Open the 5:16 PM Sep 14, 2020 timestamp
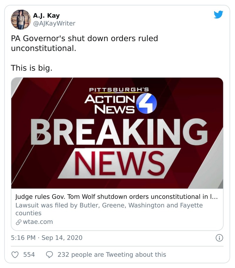 click(x=46, y=238)
